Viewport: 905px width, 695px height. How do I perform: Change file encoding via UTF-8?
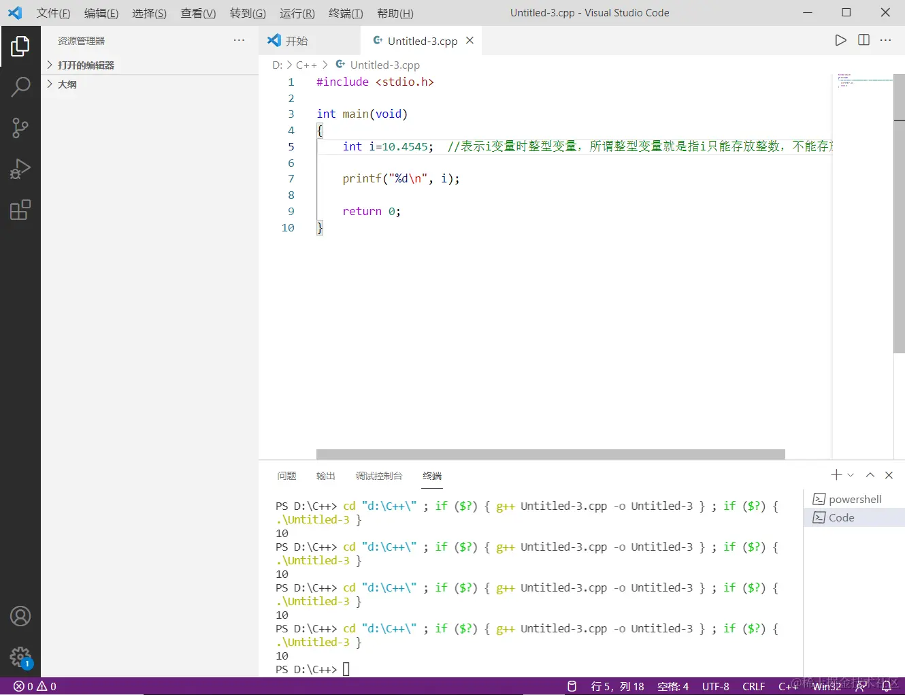pyautogui.click(x=715, y=686)
